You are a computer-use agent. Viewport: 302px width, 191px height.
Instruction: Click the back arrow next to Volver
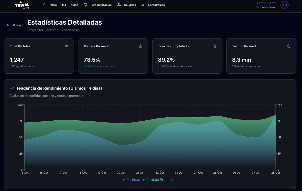(x=8, y=25)
